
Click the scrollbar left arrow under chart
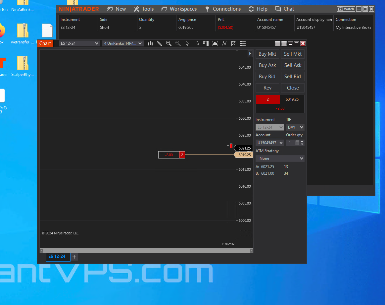pyautogui.click(x=41, y=251)
